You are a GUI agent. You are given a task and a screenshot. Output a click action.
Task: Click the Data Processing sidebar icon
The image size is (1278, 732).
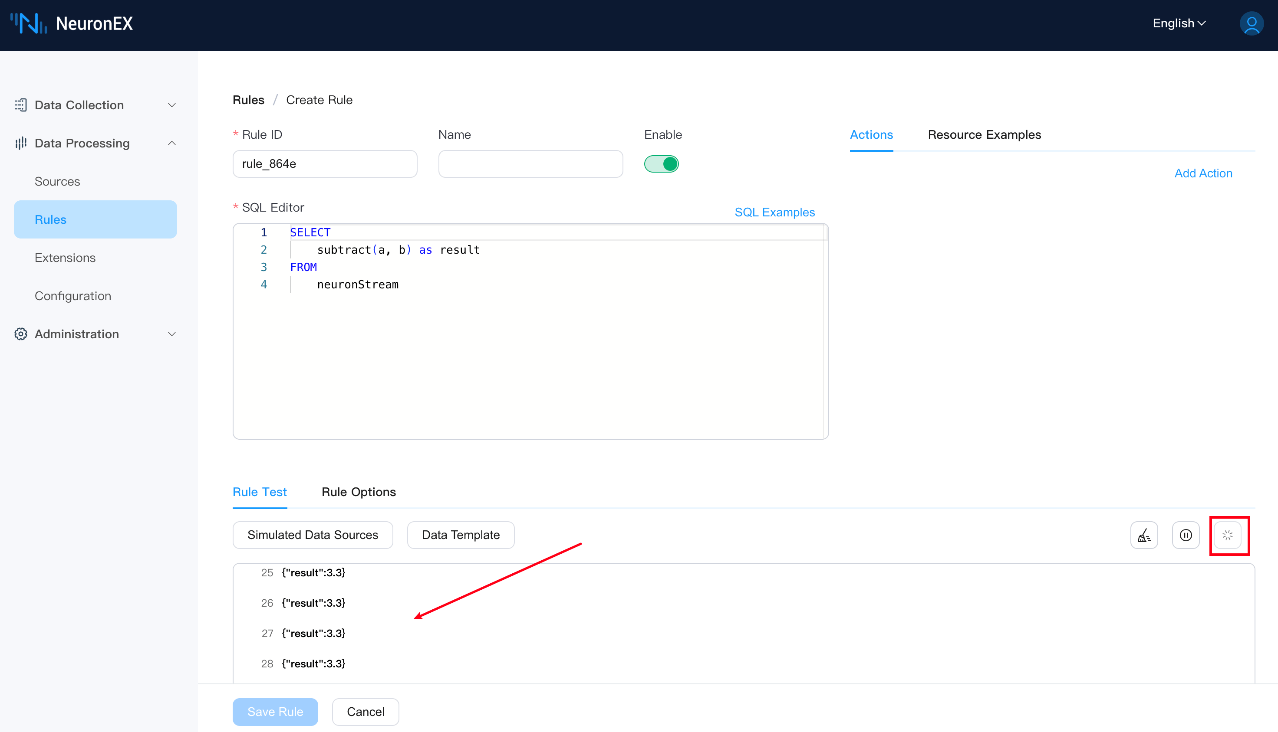21,143
